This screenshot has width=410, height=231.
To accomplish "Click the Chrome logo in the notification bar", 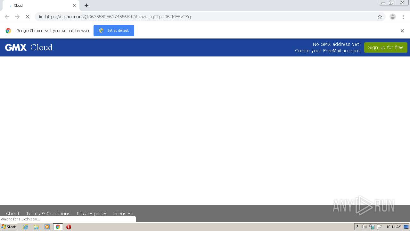I will pos(8,31).
